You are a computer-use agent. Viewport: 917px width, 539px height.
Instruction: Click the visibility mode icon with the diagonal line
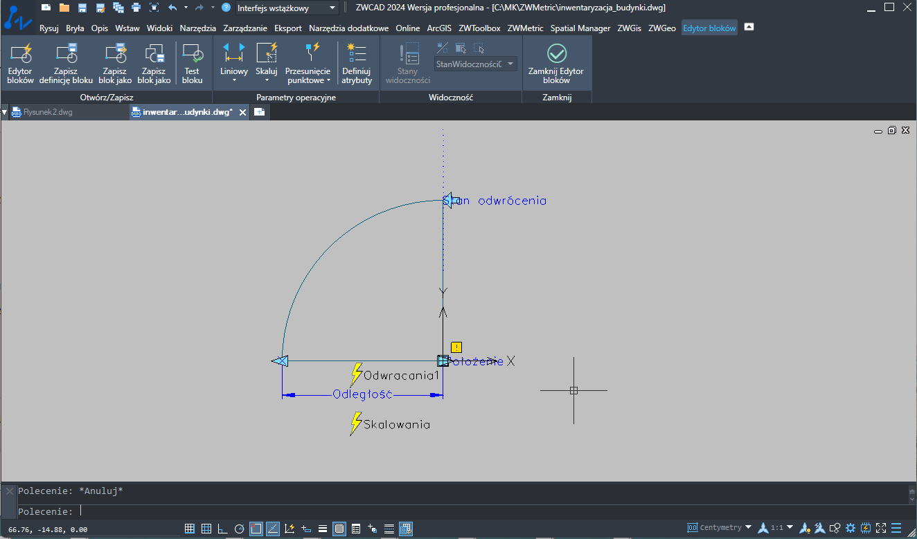442,48
